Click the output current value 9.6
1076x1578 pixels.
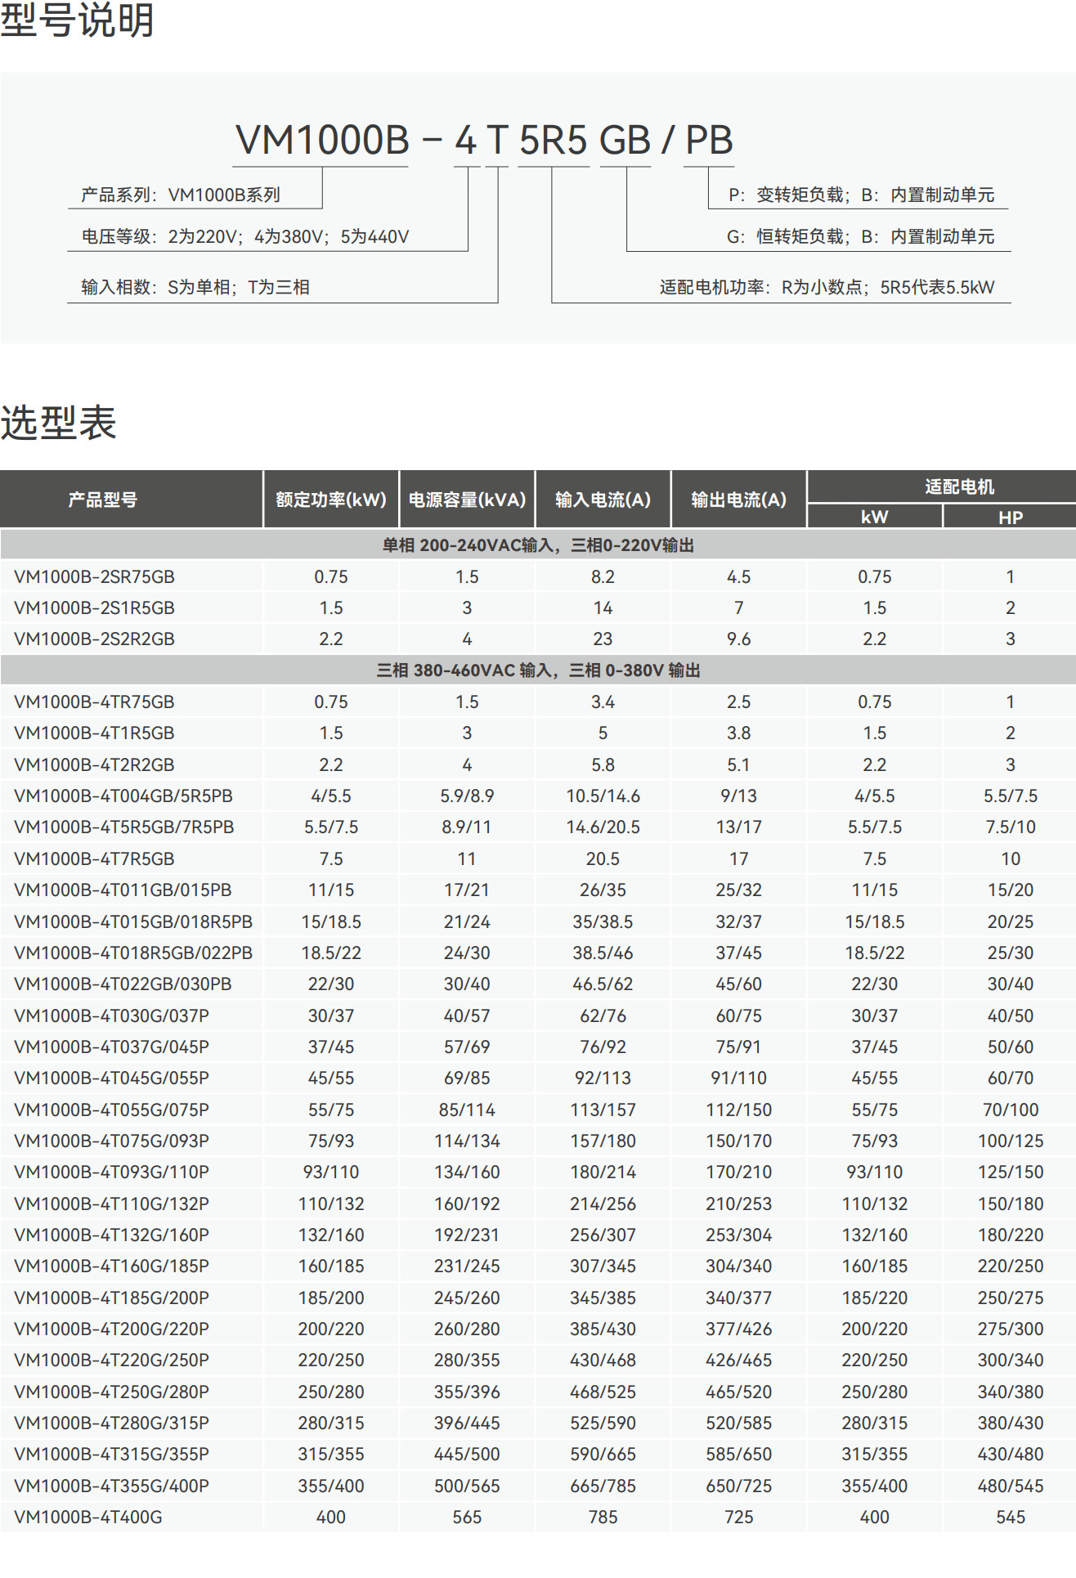point(738,639)
